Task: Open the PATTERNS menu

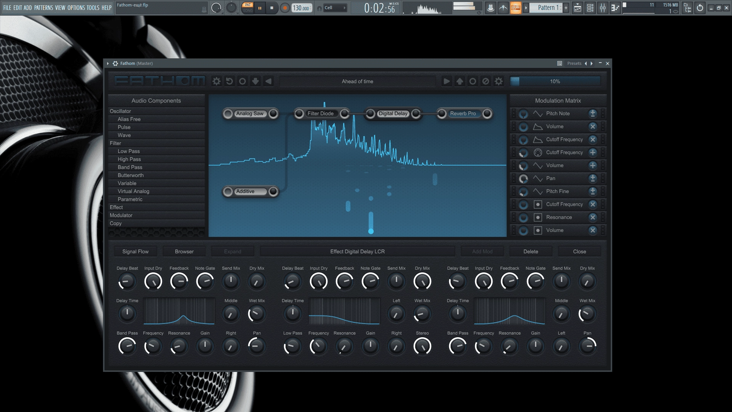Action: coord(43,8)
